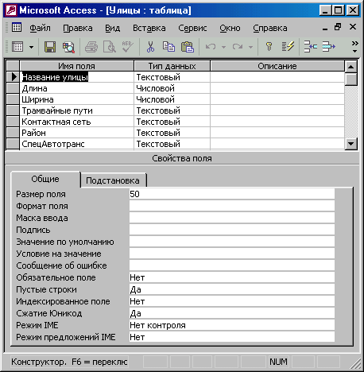Open the Окно menu
364x372 pixels.
coord(230,28)
